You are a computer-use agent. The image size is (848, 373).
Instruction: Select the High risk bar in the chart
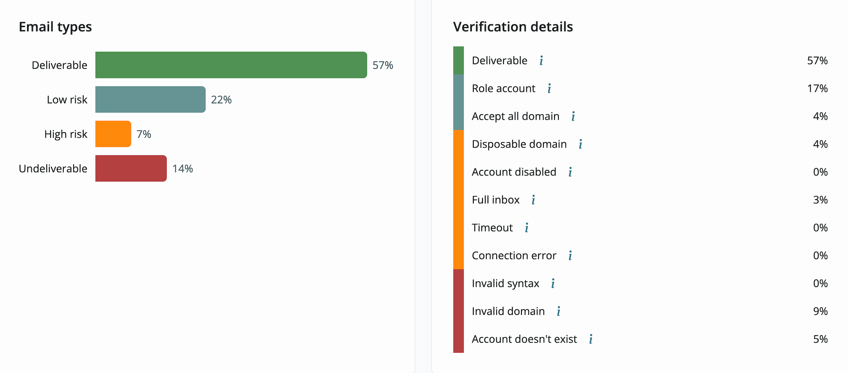tap(113, 134)
